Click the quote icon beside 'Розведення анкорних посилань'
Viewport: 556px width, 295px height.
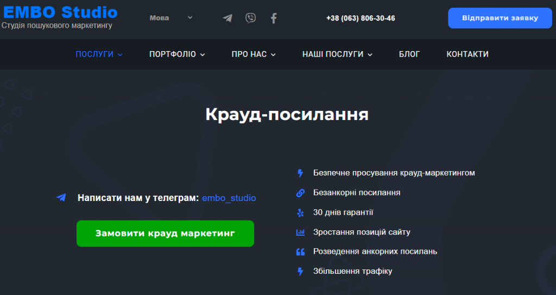coord(300,252)
